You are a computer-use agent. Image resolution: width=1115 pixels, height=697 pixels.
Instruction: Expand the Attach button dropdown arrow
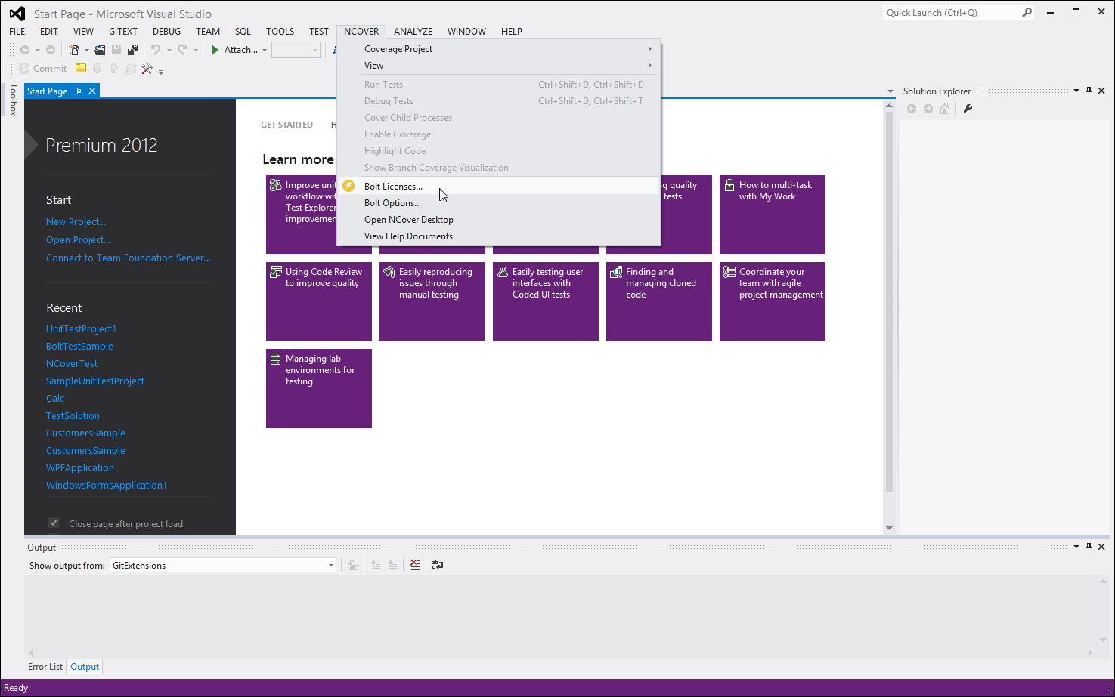(x=265, y=51)
